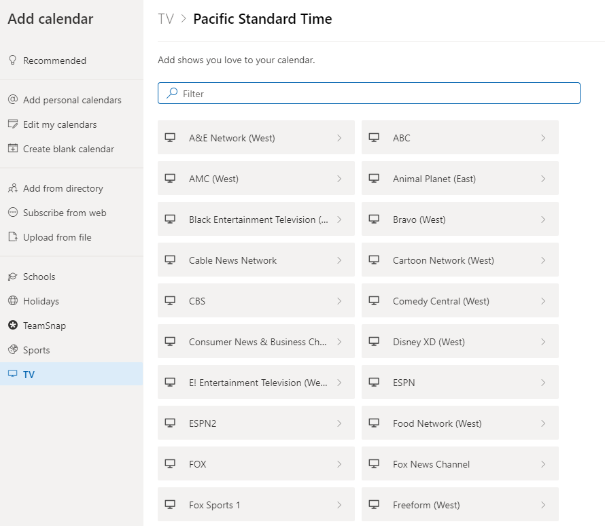Open Subscribe from web option
Screen dimensions: 605x526
pyautogui.click(x=65, y=213)
